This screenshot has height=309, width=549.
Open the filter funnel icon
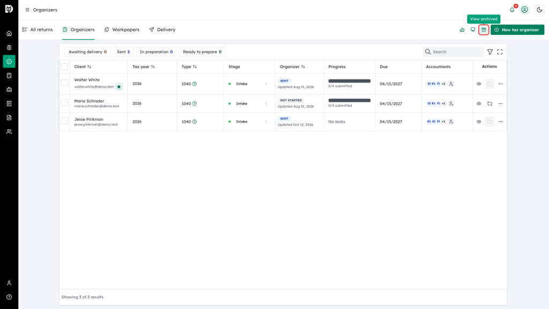click(490, 52)
